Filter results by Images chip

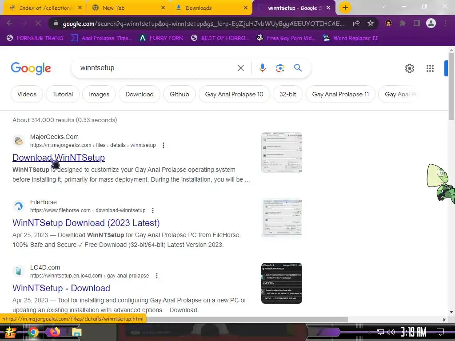pyautogui.click(x=99, y=94)
